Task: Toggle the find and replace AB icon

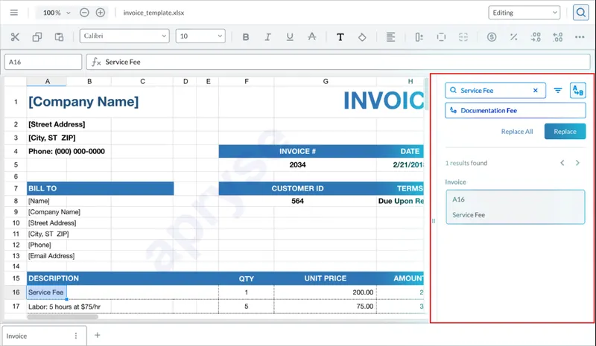Action: [578, 90]
